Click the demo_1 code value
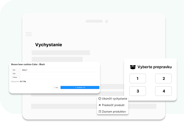Image resolution: width=184 pixels, height=122 pixels. pyautogui.click(x=24, y=70)
